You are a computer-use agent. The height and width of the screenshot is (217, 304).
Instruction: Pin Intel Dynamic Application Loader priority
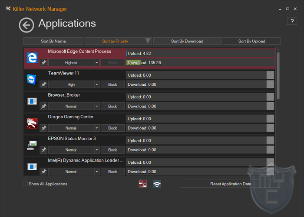pos(43,172)
